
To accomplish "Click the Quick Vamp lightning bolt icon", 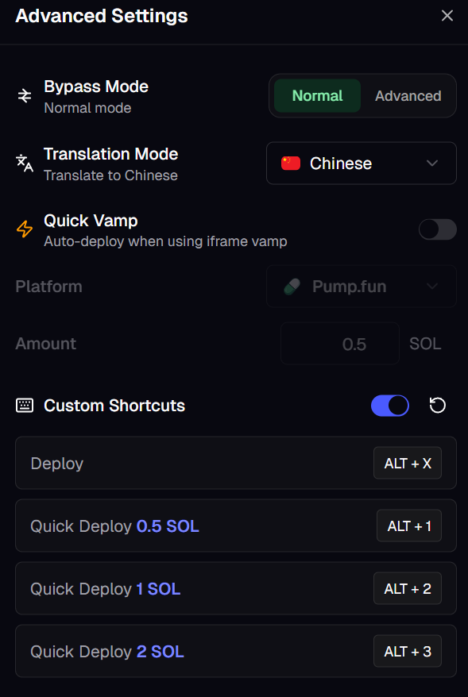I will tap(25, 229).
